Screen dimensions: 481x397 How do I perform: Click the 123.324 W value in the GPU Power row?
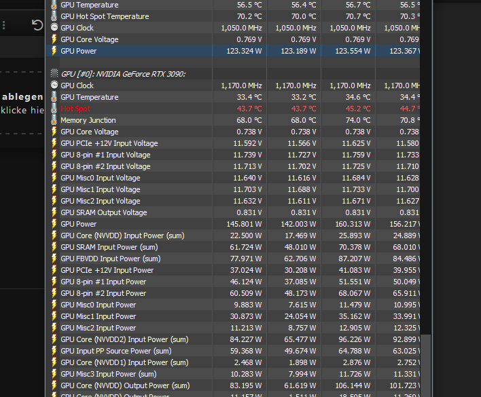[x=244, y=51]
